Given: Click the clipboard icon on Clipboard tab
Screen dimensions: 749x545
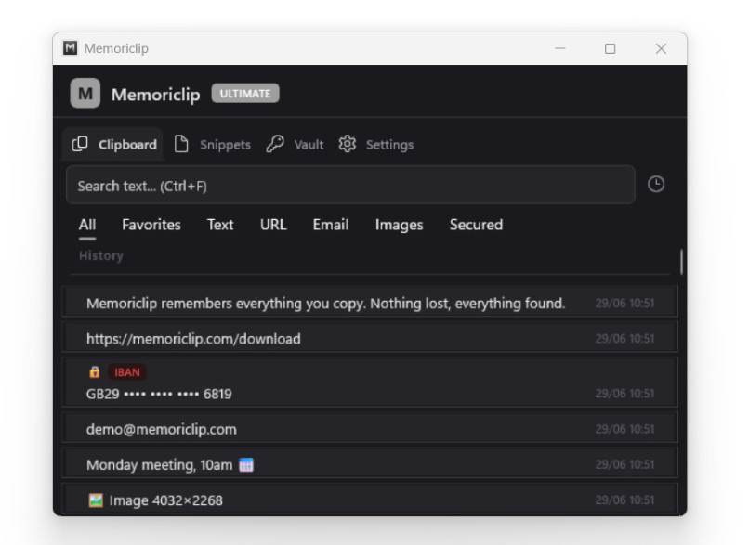Looking at the screenshot, I should tap(80, 144).
